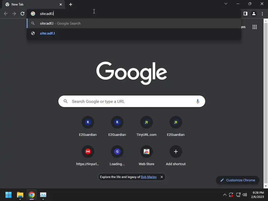
Task: Click the scrollbar down arrow
Action: [266, 186]
